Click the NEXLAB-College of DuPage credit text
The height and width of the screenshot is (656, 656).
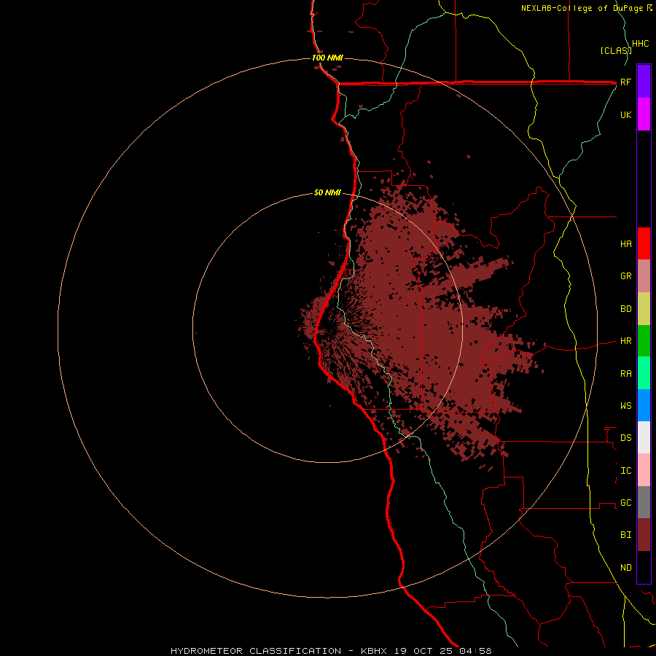coord(587,8)
